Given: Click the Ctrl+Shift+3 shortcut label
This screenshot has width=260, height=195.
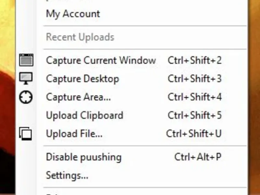Looking at the screenshot, I should (x=194, y=79).
